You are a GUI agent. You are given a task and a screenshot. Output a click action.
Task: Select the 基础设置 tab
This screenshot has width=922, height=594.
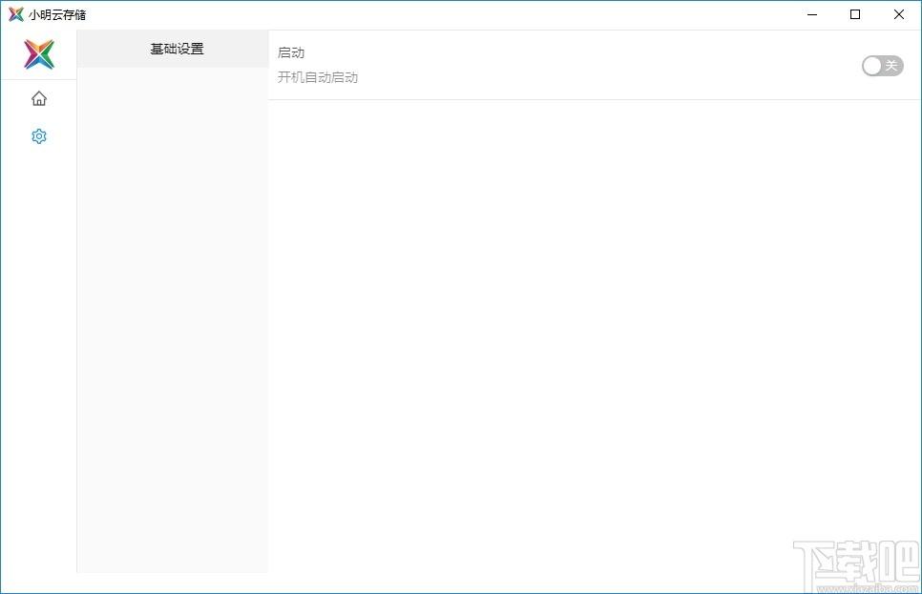tap(173, 49)
